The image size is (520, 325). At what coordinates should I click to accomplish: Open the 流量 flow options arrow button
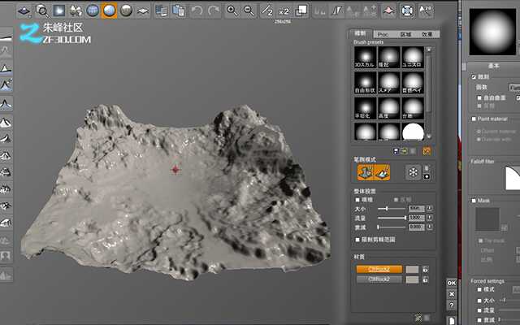430,218
